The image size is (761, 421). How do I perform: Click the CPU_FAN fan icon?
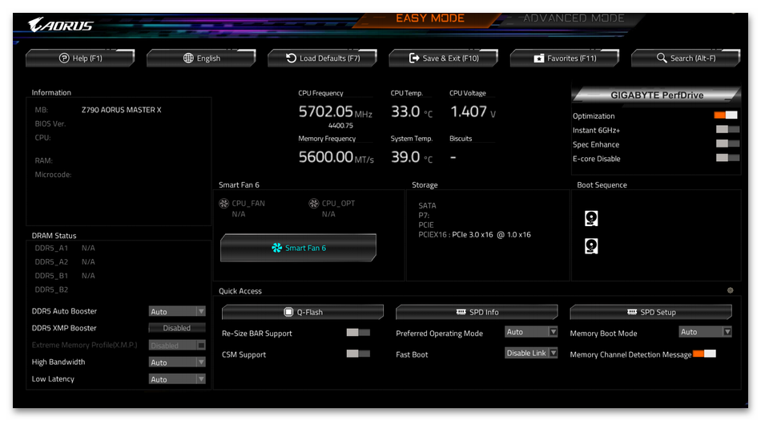point(224,204)
